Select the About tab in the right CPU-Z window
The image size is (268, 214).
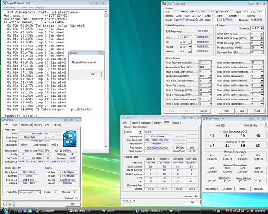pyautogui.click(x=176, y=123)
